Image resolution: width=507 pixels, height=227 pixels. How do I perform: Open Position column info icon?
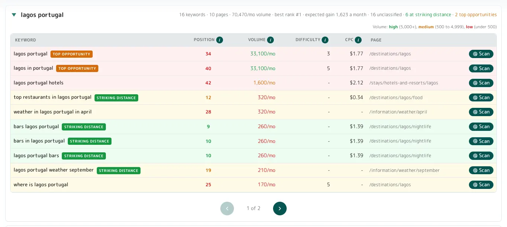(x=220, y=40)
